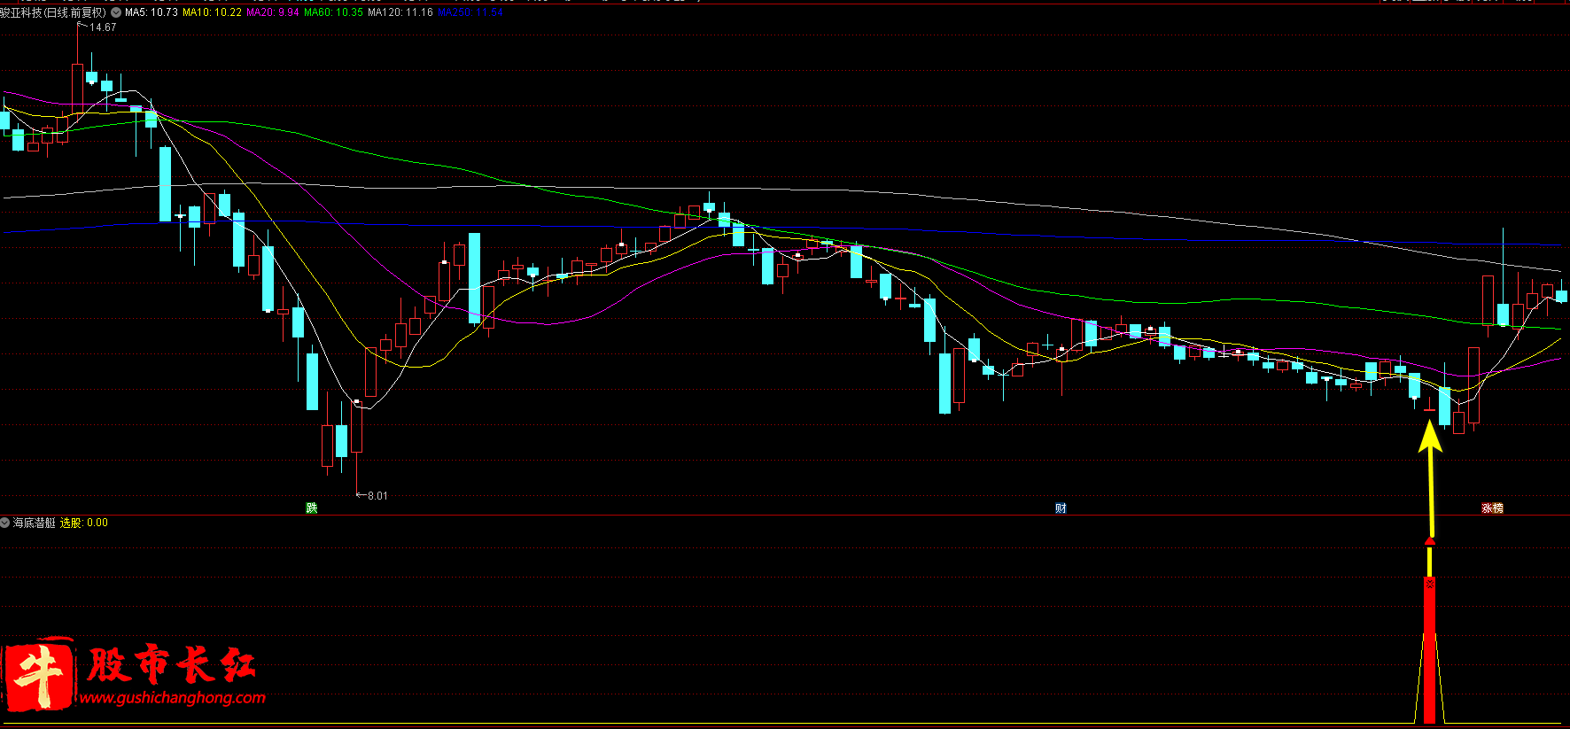Click the 骏亚科技(日线,前复权) chart title

coord(53,12)
